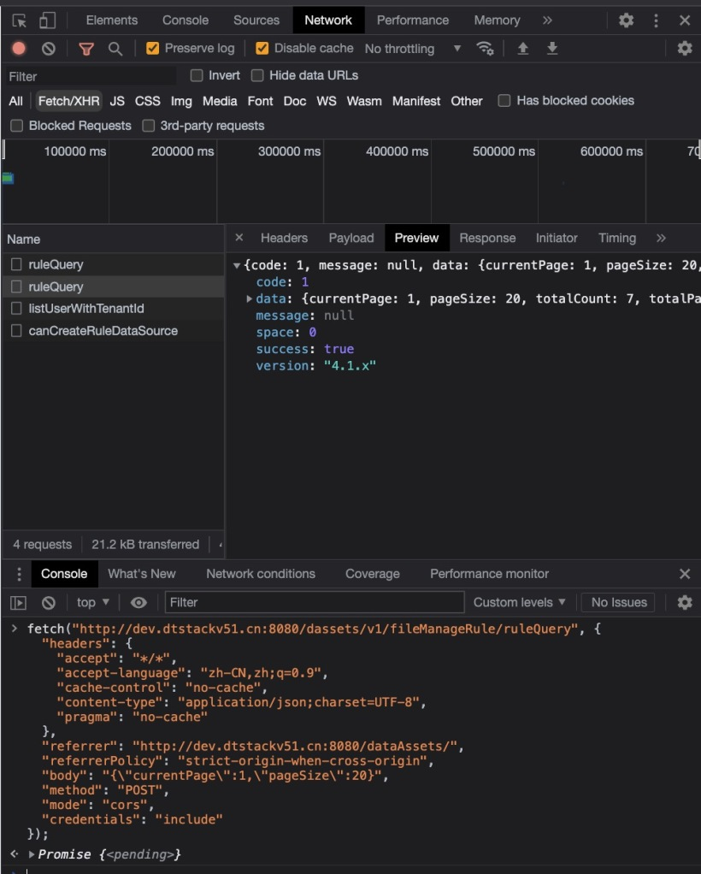Check Hide data URLs
The image size is (701, 874).
257,75
